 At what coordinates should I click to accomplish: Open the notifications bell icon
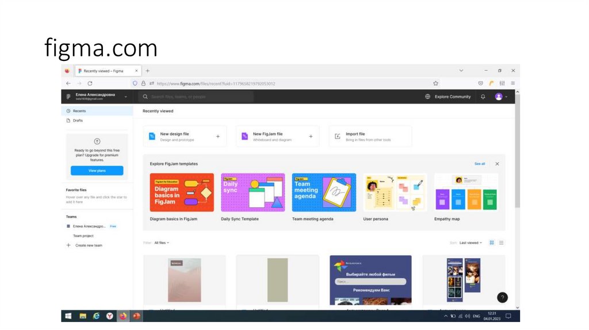coord(483,97)
